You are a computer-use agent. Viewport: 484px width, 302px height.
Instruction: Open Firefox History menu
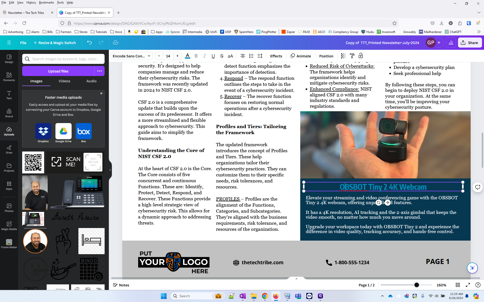[31, 3]
